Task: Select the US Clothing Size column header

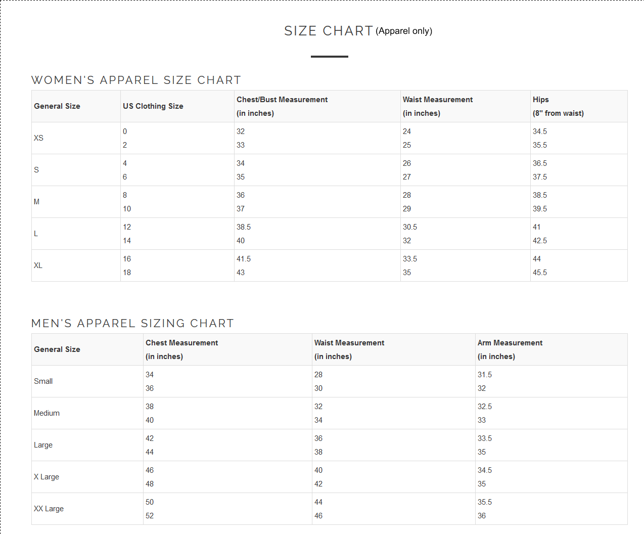Action: [x=153, y=106]
